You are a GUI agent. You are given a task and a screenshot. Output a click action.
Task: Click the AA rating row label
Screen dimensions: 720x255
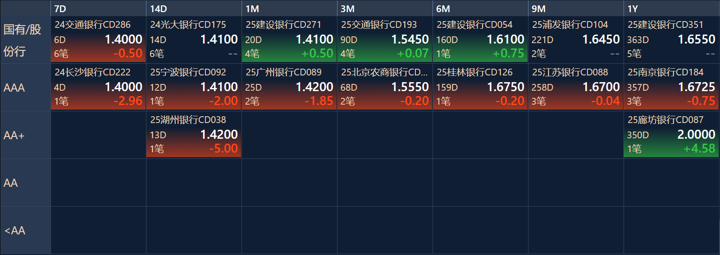[x=25, y=183]
